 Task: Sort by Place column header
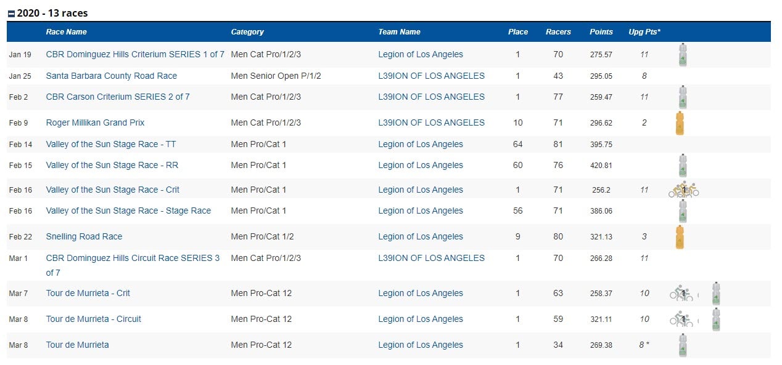point(518,32)
